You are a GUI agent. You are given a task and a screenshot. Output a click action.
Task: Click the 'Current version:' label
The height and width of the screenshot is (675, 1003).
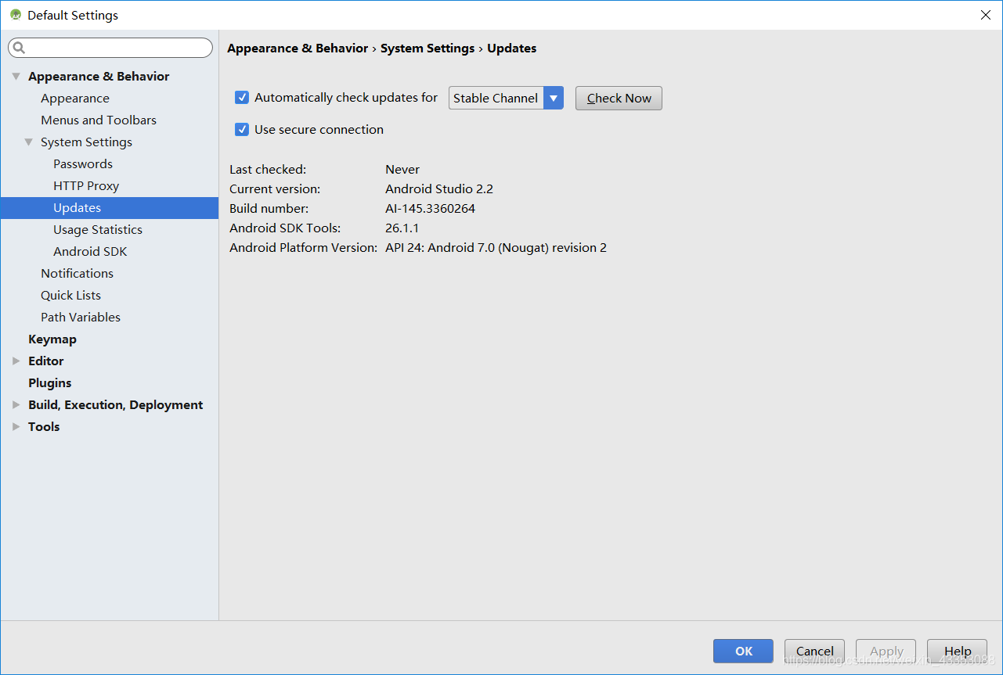[x=275, y=189]
